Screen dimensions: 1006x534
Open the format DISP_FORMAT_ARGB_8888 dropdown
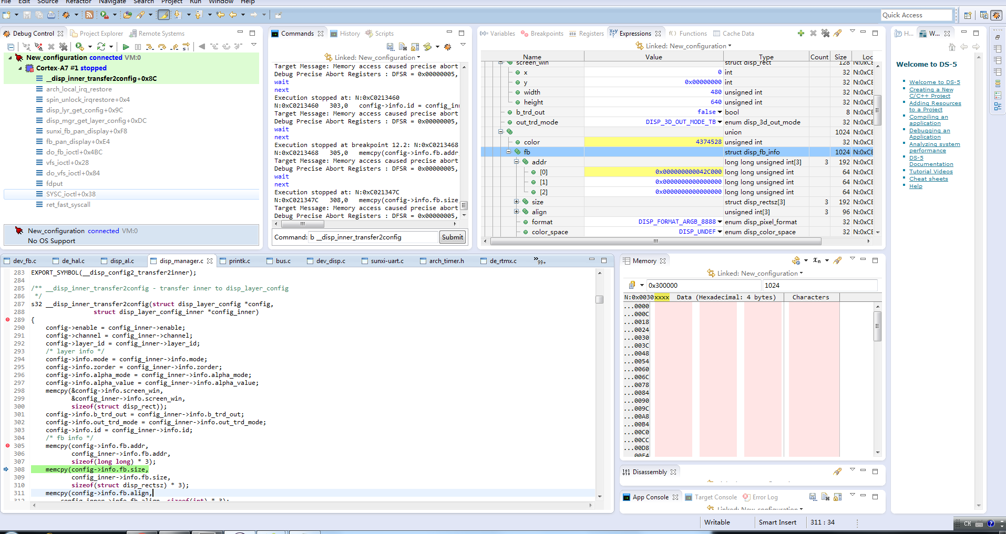click(x=720, y=222)
